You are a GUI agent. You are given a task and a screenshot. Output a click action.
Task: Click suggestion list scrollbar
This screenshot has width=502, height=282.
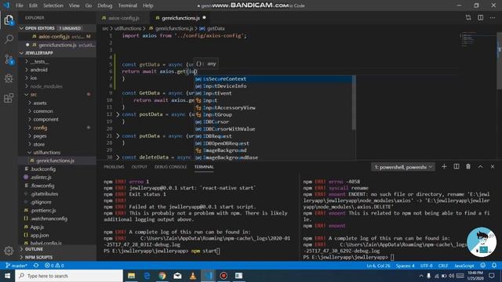click(354, 103)
